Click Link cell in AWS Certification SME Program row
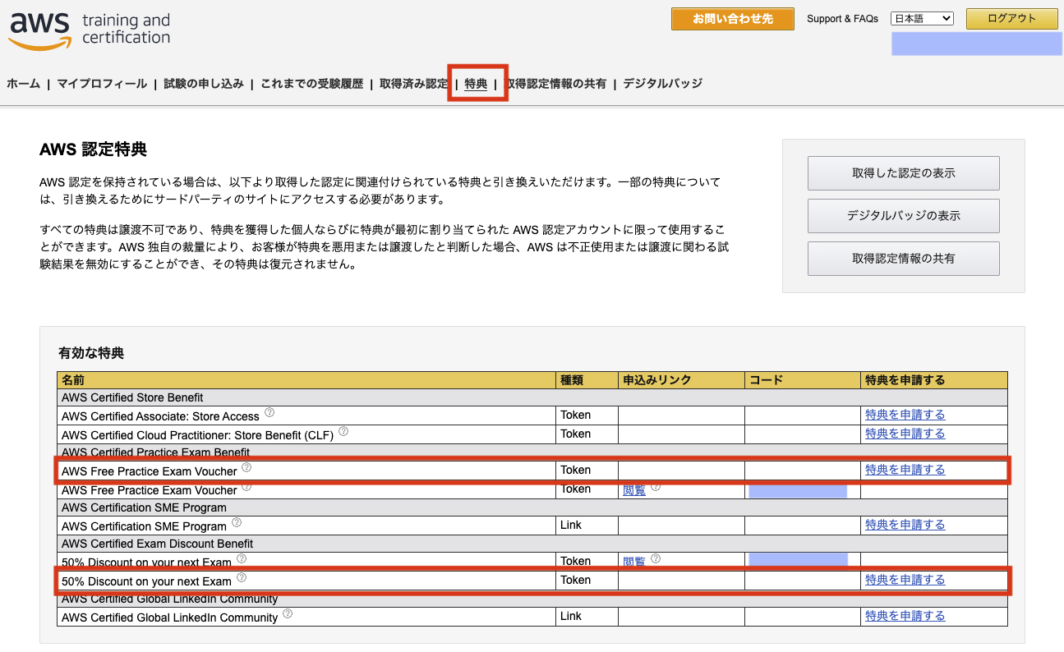Screen dimensions: 1064x652 [587, 525]
